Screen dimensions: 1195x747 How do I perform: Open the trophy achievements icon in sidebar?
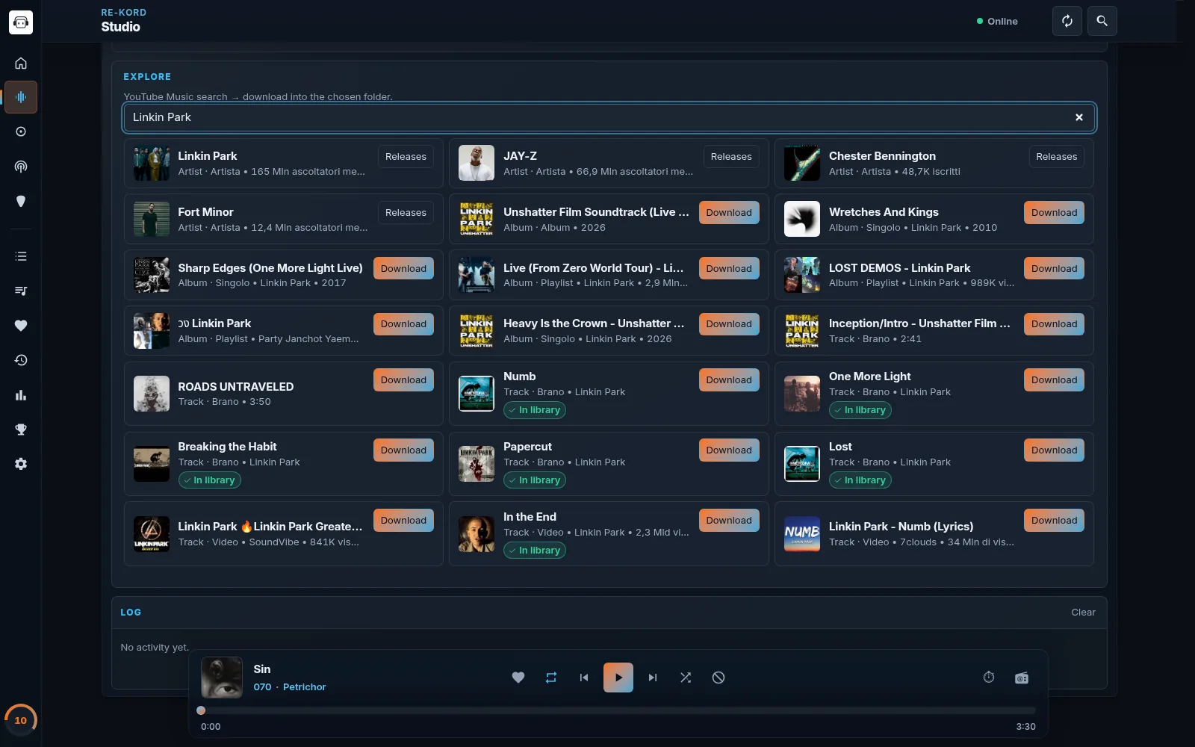tap(21, 430)
